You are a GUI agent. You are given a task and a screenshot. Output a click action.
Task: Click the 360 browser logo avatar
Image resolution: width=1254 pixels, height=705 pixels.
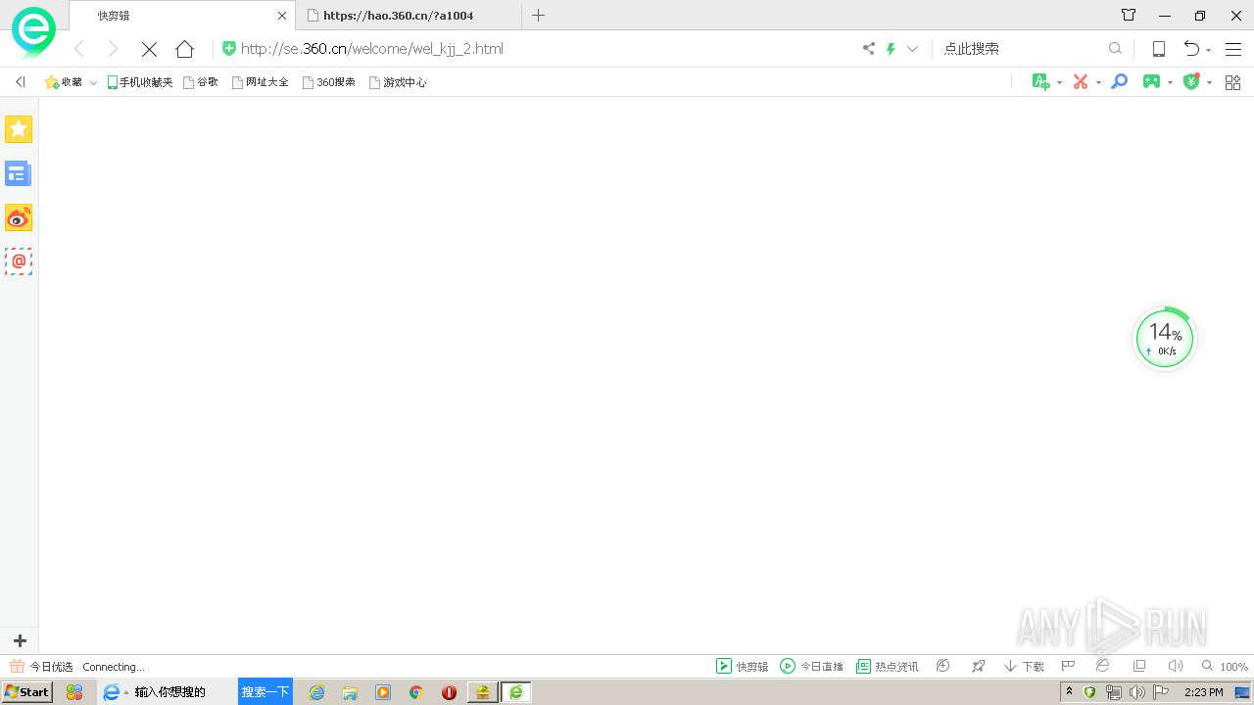pyautogui.click(x=33, y=32)
